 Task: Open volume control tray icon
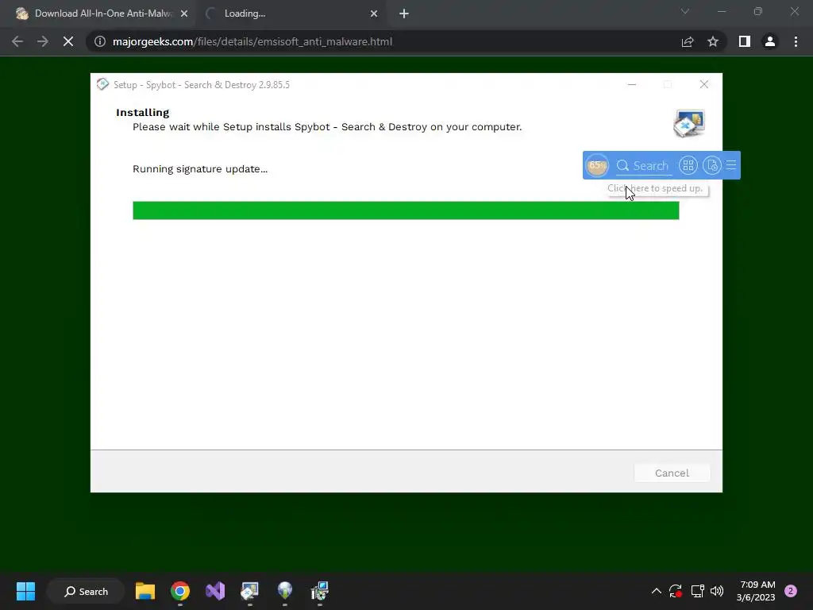coord(717,591)
